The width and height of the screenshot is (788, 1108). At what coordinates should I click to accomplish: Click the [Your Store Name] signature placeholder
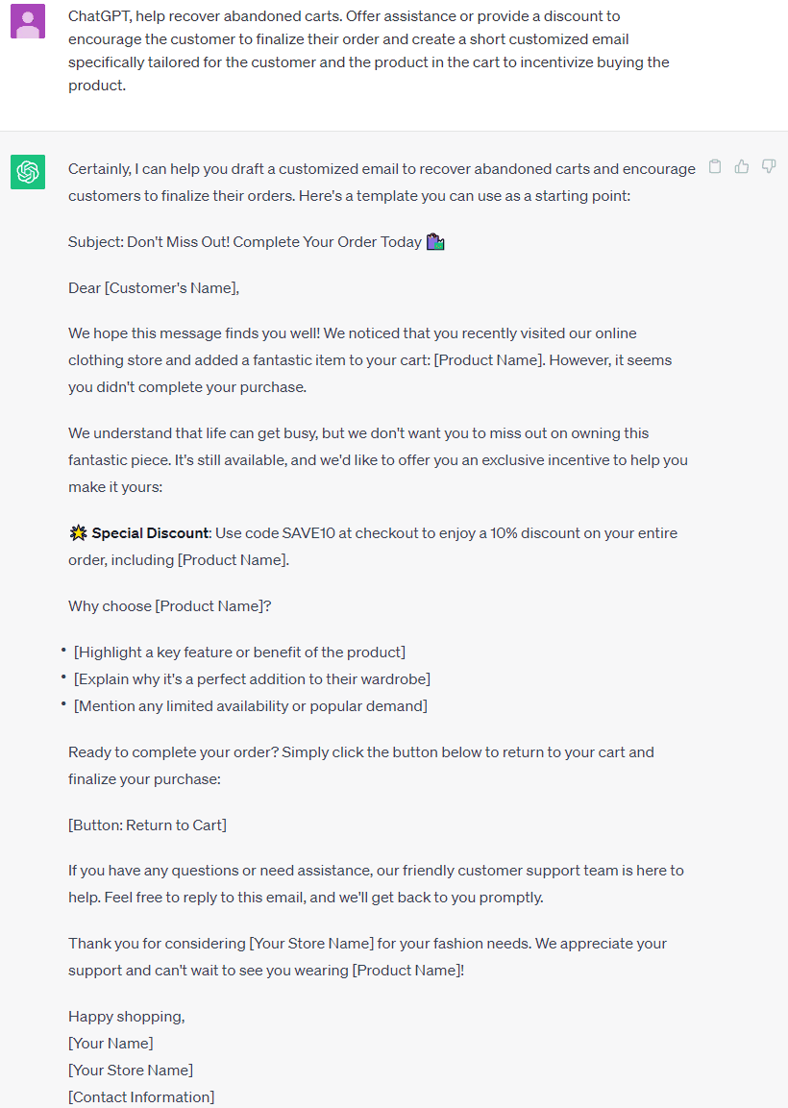(x=130, y=1070)
